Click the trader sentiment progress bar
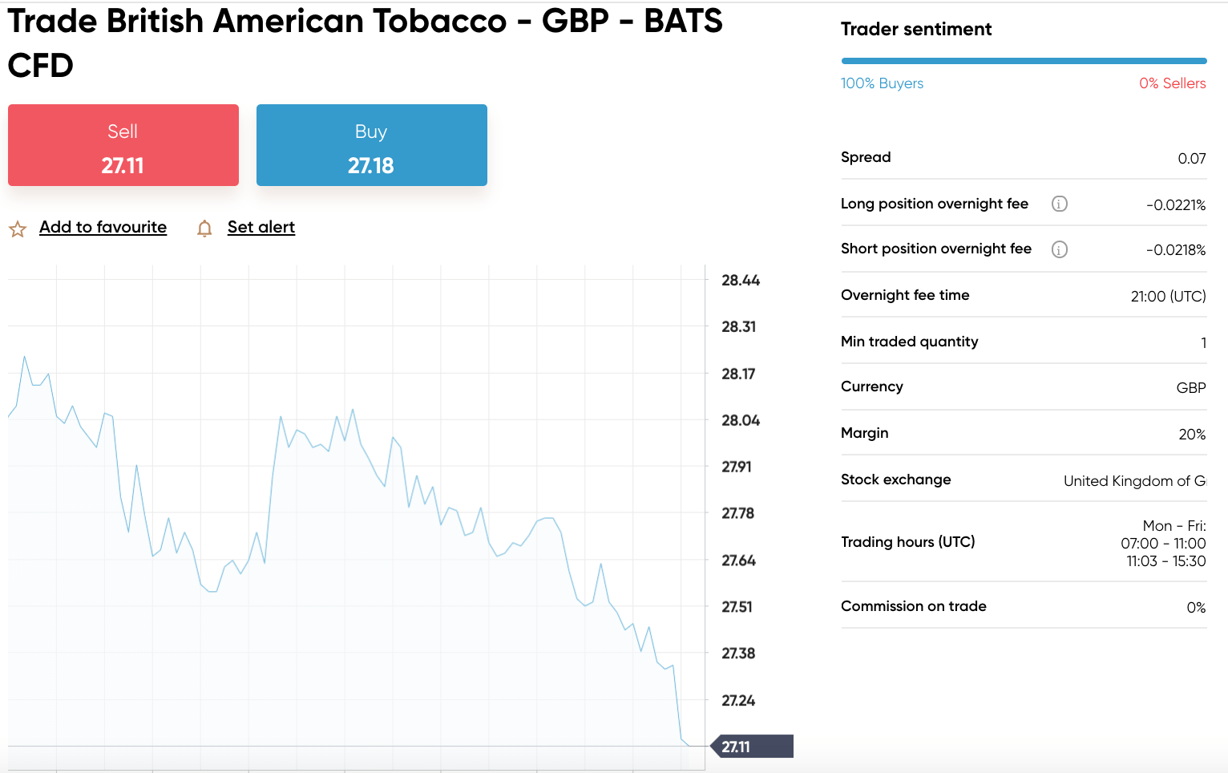The width and height of the screenshot is (1228, 773). pyautogui.click(x=1023, y=61)
